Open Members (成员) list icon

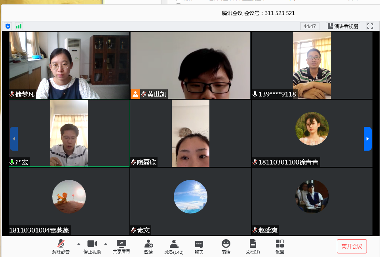pyautogui.click(x=174, y=246)
